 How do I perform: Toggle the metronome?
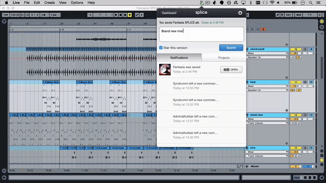[x=43, y=15]
